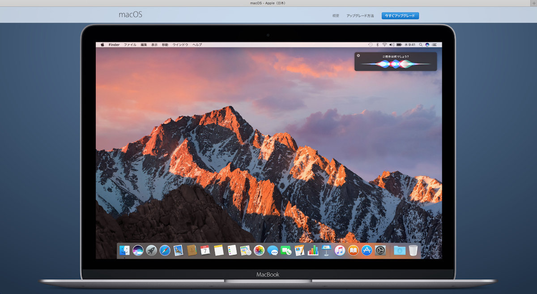537x294 pixels.
Task: Open the アップグレード方法 link
Action: point(360,16)
